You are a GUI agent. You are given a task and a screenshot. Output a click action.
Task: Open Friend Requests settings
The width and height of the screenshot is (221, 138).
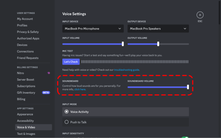tap(28, 58)
